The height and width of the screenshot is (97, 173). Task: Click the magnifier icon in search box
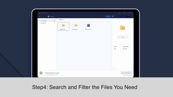(131, 16)
